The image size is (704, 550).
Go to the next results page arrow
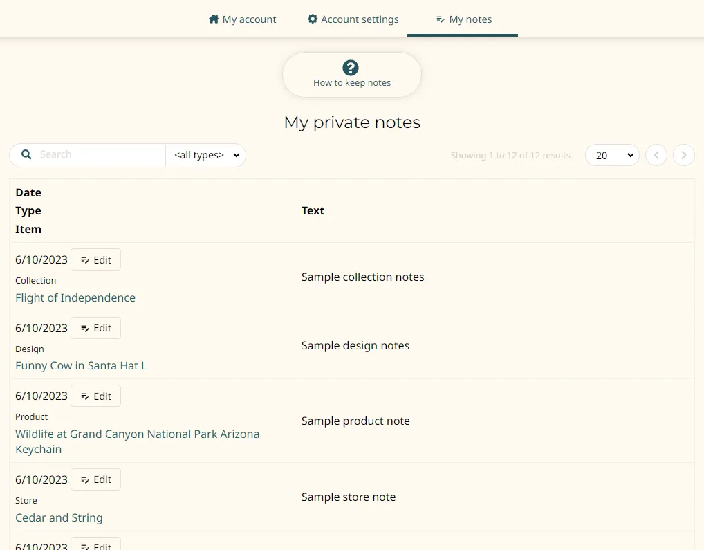tap(683, 155)
